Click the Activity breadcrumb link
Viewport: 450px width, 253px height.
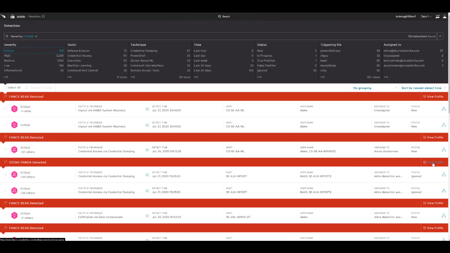[x=21, y=16]
